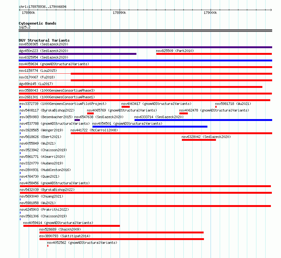Click the 178980k ruler tick label
The image size is (281, 258).
[x=28, y=13]
